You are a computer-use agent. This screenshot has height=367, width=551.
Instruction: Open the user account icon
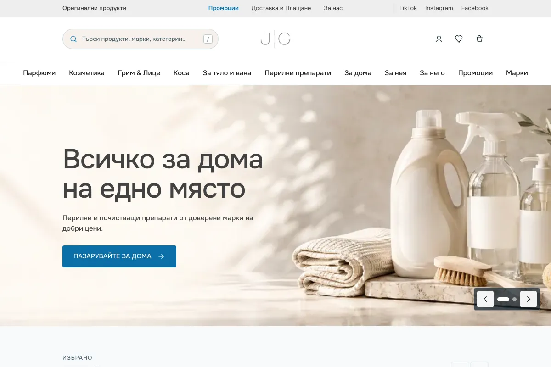[x=439, y=39]
